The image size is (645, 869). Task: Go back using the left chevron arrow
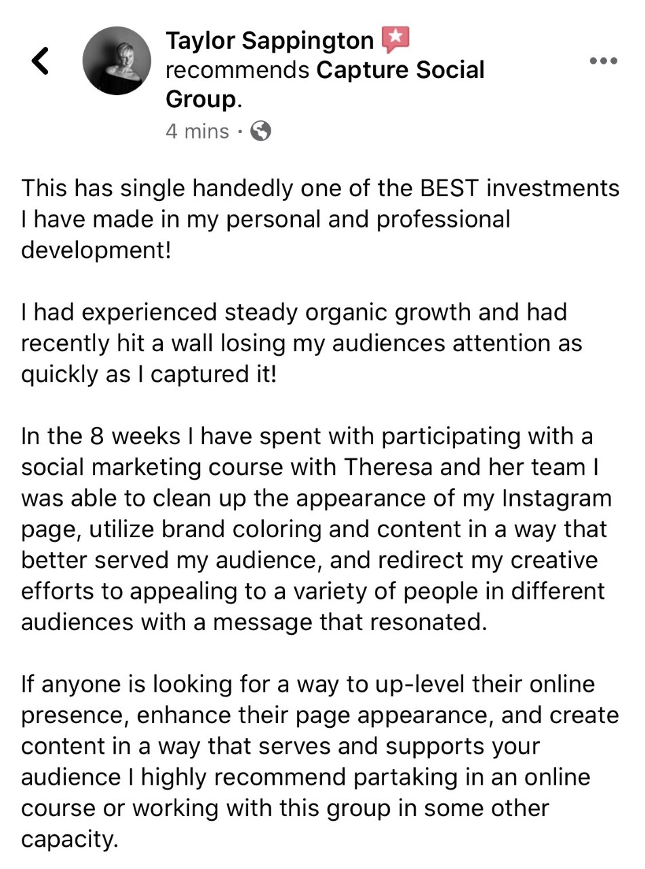coord(41,60)
